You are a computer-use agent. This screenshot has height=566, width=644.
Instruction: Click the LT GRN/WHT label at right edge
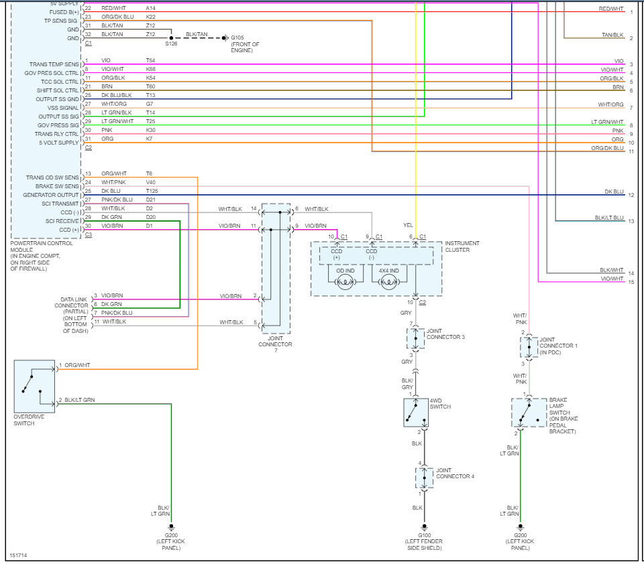[x=607, y=122]
